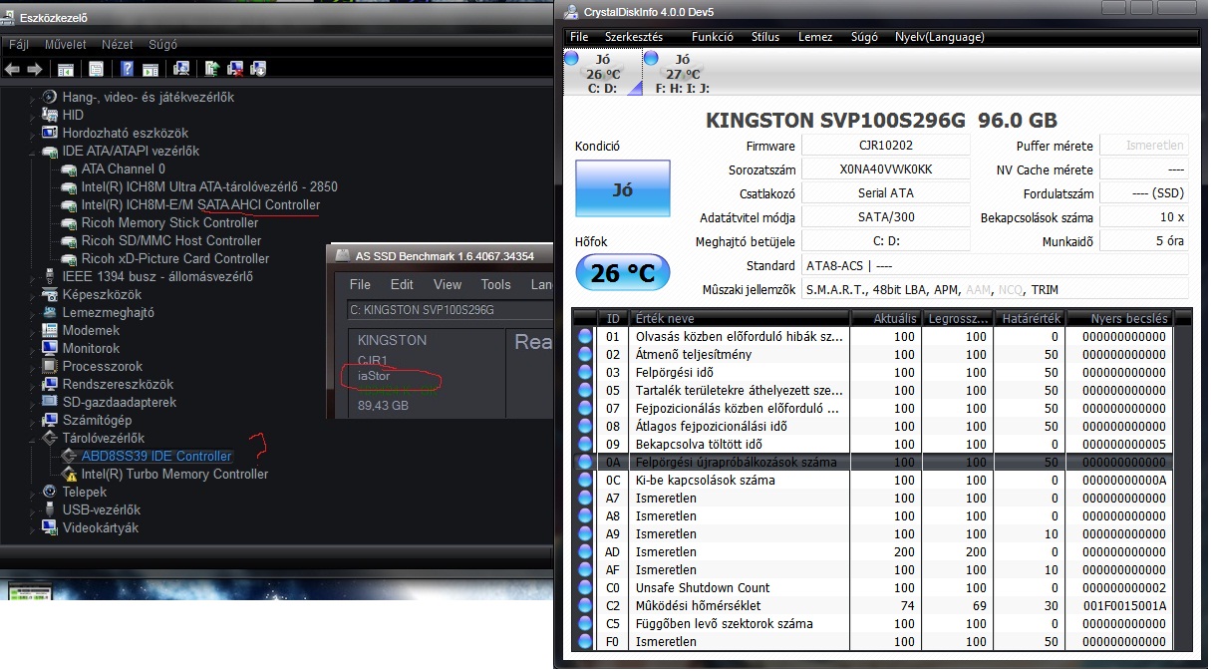This screenshot has width=1211, height=671.
Task: Disable device icon with down arrow
Action: (258, 69)
